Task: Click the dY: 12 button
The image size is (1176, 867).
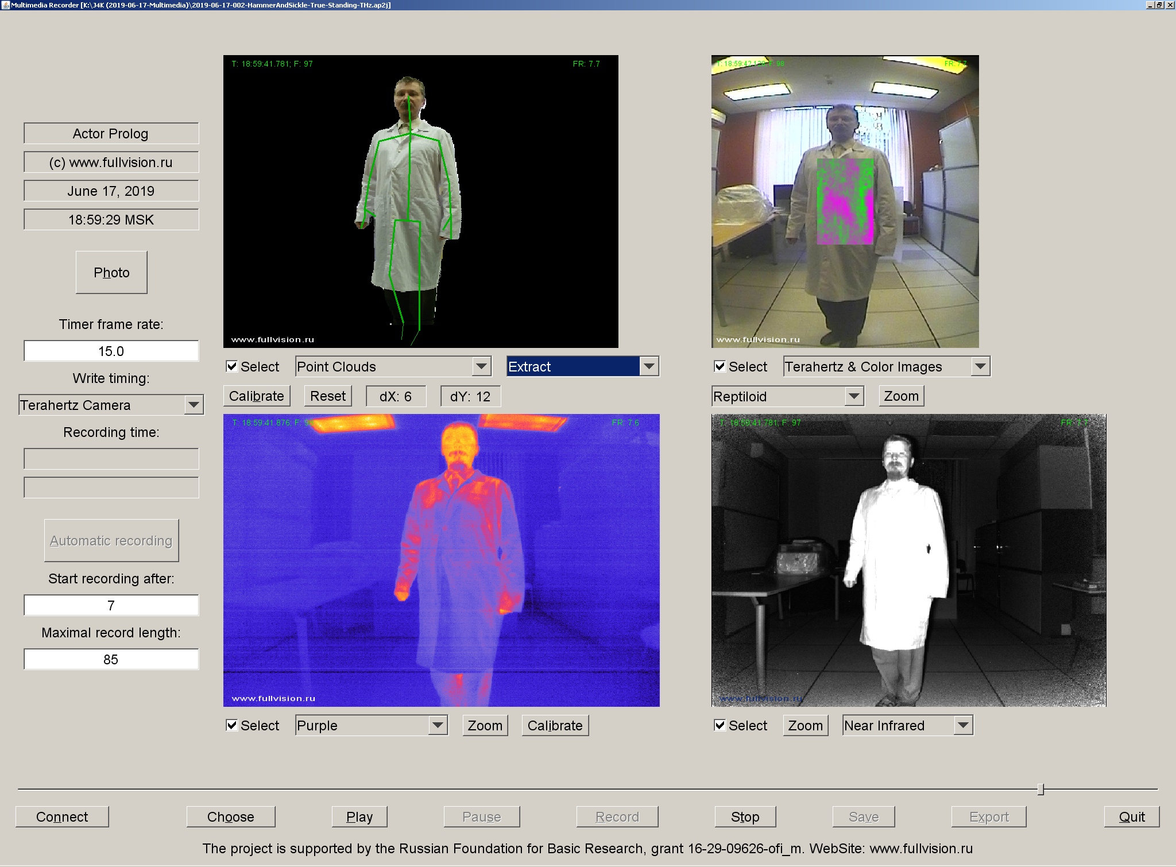Action: coord(471,396)
